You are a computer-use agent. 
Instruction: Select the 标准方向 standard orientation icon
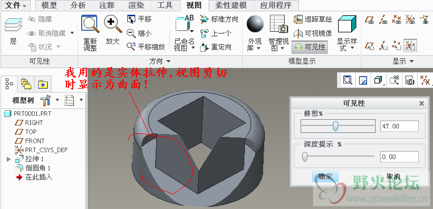point(205,19)
